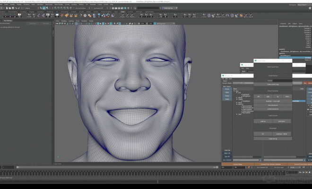Click the Snap to curves magnet icon
The height and width of the screenshot is (189, 312).
[x=59, y=8]
